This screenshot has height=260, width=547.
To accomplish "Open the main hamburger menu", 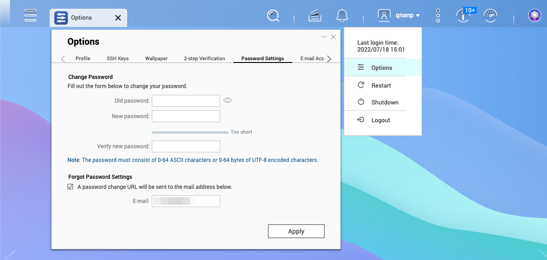I will 31,16.
